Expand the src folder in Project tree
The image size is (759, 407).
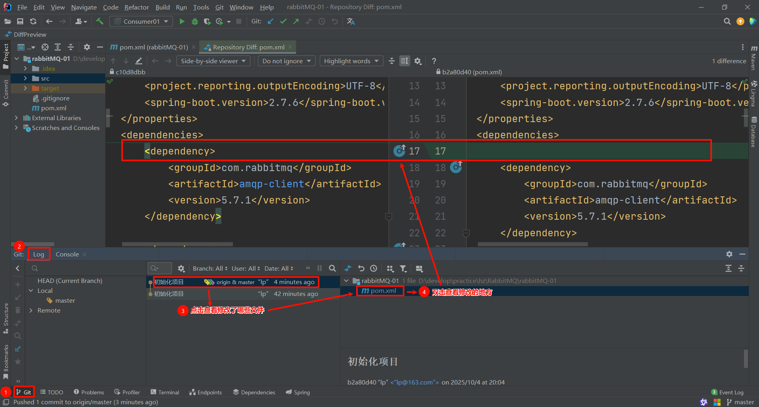25,78
